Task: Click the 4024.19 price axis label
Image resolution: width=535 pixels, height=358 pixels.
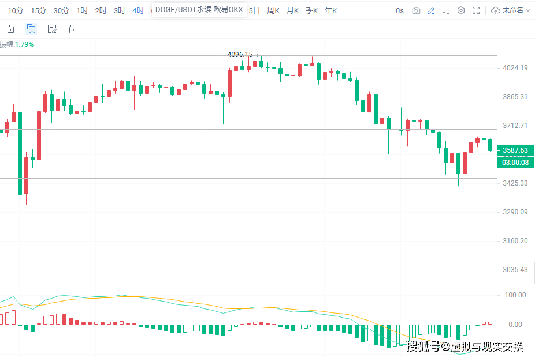Action: pos(515,67)
